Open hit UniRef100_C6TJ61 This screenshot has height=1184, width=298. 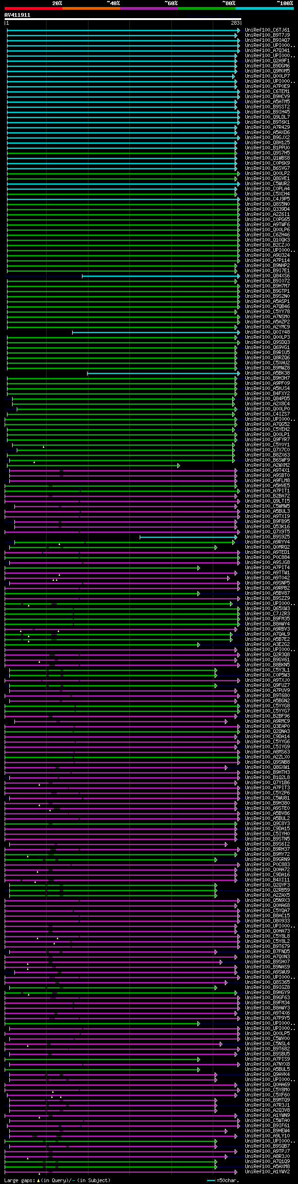[x=267, y=30]
